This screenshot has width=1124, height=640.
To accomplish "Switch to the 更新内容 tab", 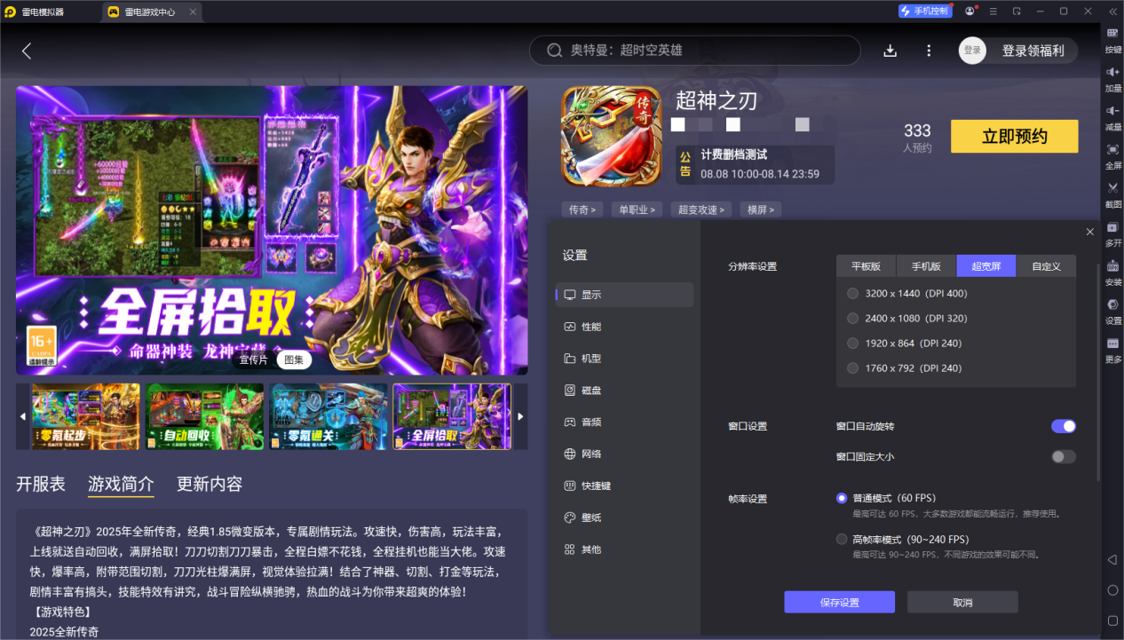I will pyautogui.click(x=210, y=484).
